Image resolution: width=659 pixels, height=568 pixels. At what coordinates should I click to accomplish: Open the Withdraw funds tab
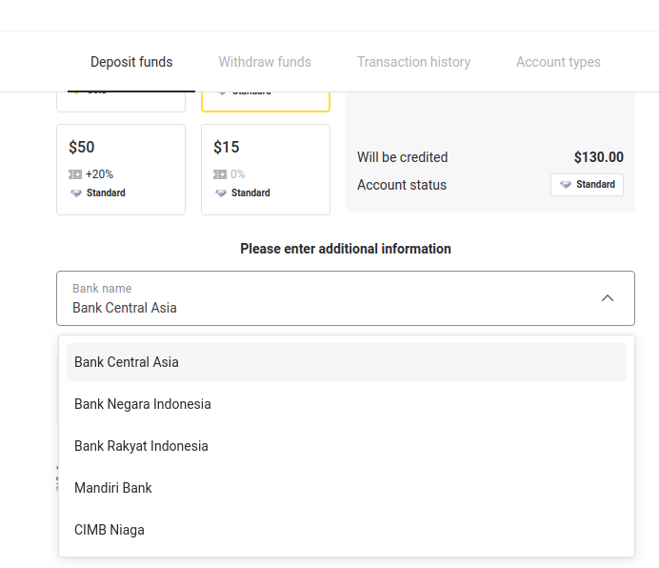[x=265, y=62]
